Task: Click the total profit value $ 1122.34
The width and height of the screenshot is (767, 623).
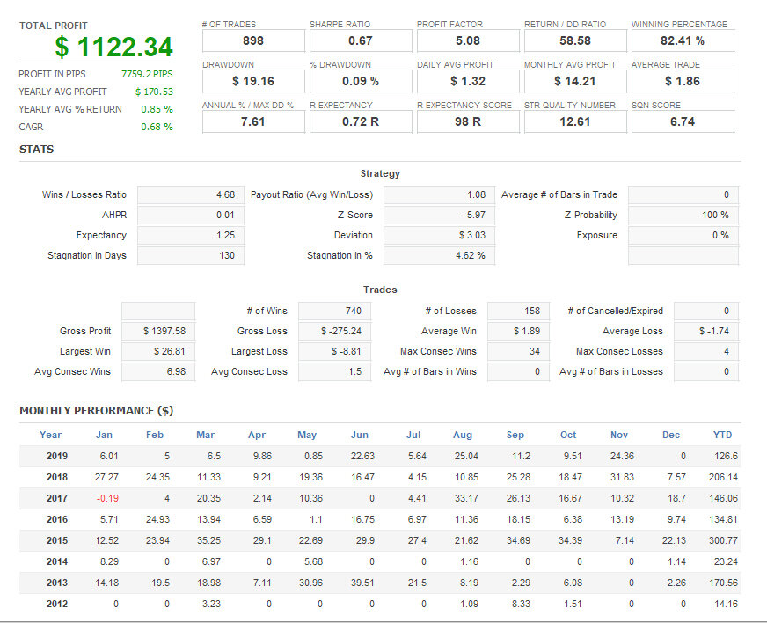Action: [x=114, y=47]
